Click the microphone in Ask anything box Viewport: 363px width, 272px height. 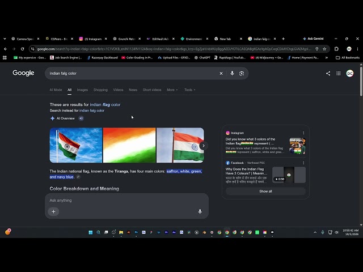200,211
